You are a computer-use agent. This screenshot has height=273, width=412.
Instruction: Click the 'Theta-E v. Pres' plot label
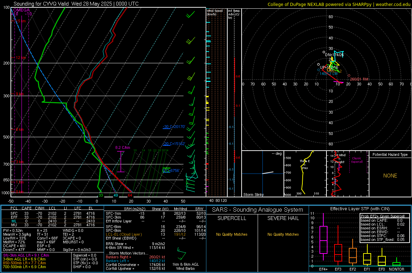[x=305, y=165]
